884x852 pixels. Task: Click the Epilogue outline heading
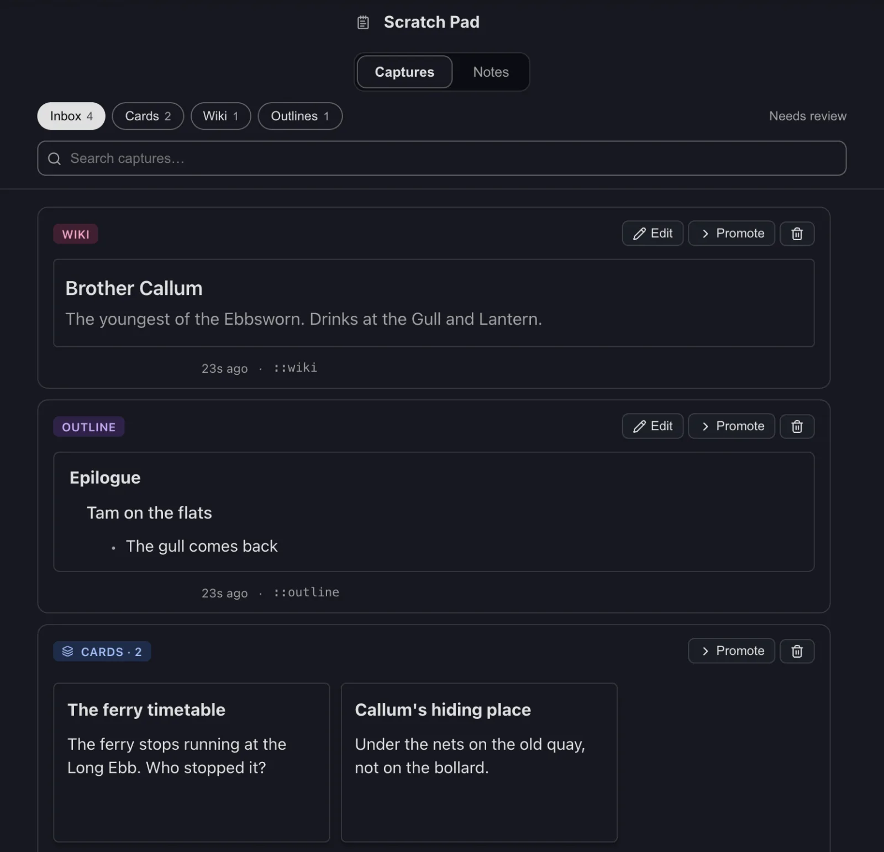[x=105, y=478]
